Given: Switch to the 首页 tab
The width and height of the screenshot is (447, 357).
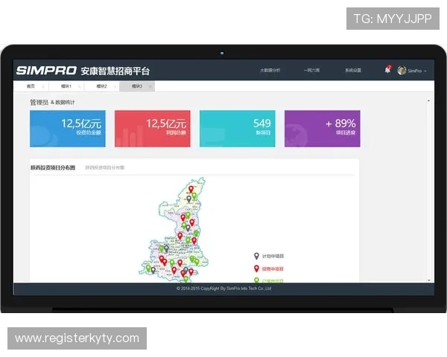Looking at the screenshot, I should [31, 86].
